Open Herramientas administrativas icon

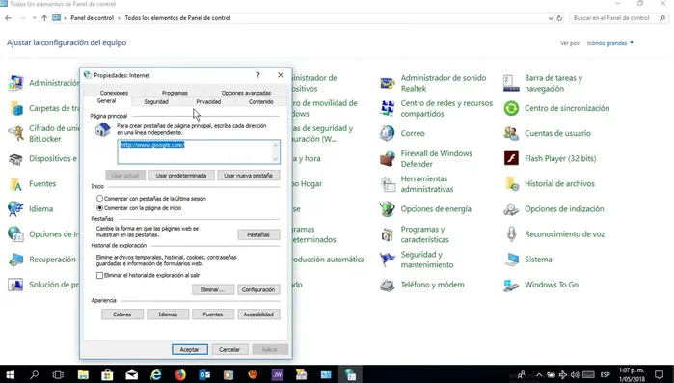click(x=388, y=184)
